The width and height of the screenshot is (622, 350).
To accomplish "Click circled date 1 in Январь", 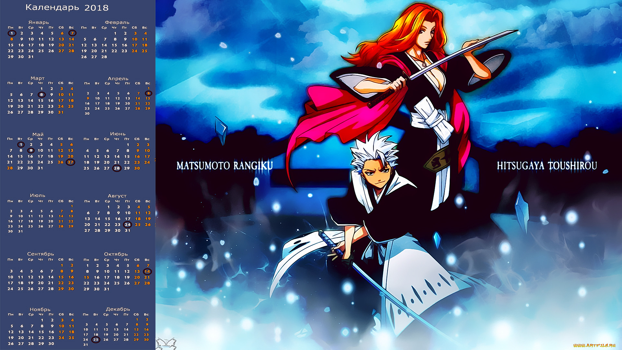I will (12, 33).
